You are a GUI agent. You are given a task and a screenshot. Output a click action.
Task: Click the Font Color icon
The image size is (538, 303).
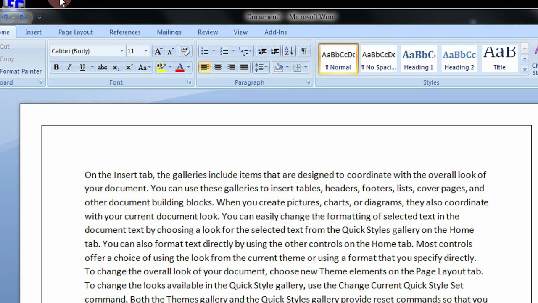coord(180,67)
